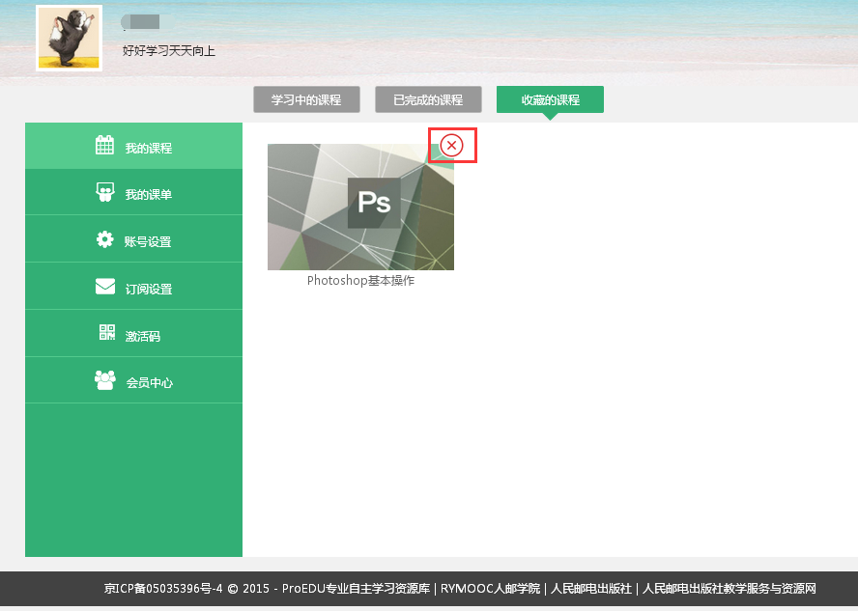Image resolution: width=858 pixels, height=611 pixels.
Task: Click the 人民邮电出版社 footer link
Action: 590,588
